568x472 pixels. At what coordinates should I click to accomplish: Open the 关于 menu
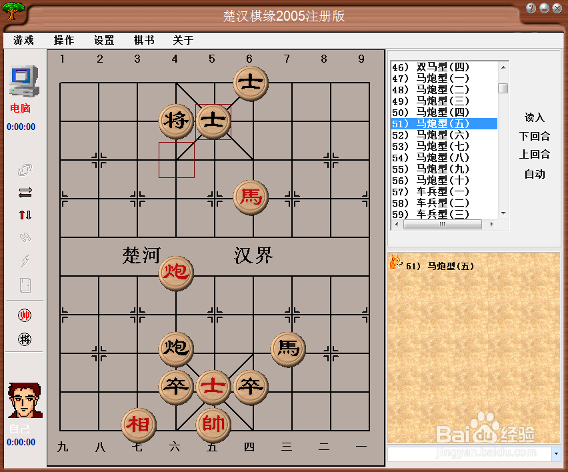pos(183,40)
